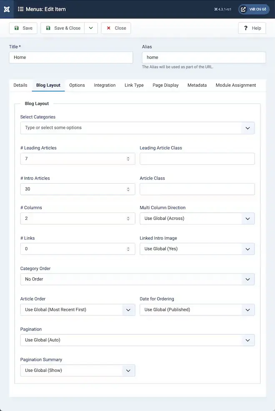Click the Menus list icon in header
275x411 pixels.
pos(21,9)
